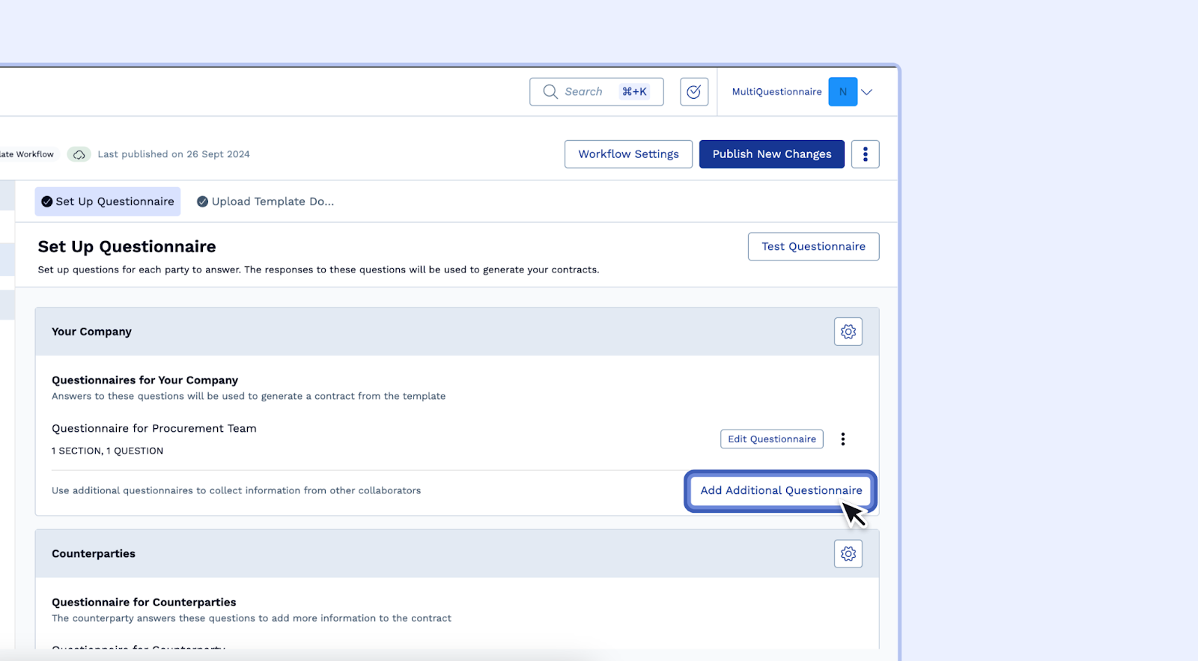Click Add Additional Questionnaire
The image size is (1198, 661).
[781, 490]
